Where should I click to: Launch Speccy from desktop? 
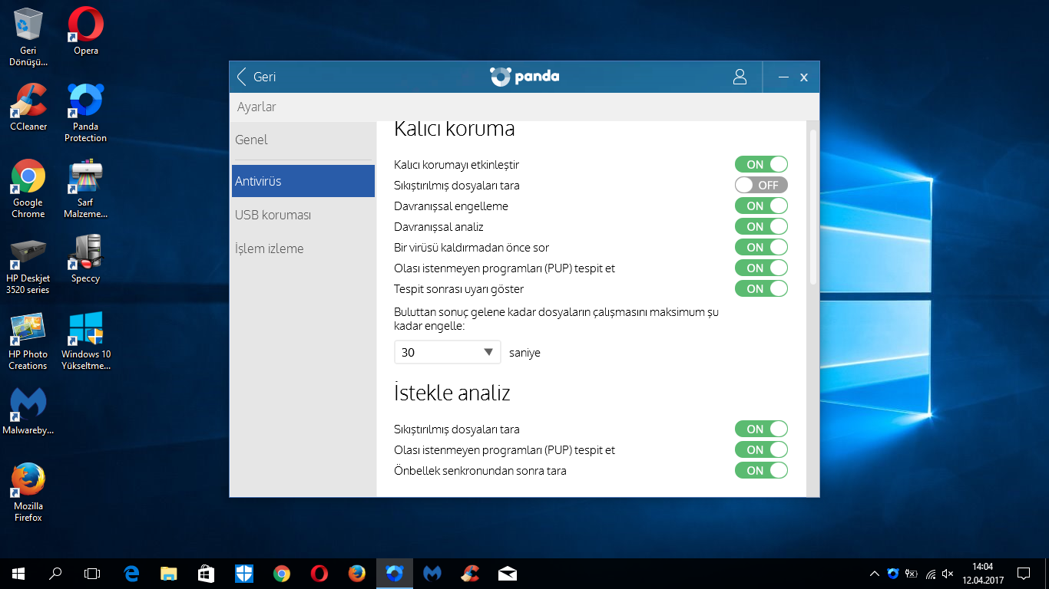(x=86, y=259)
